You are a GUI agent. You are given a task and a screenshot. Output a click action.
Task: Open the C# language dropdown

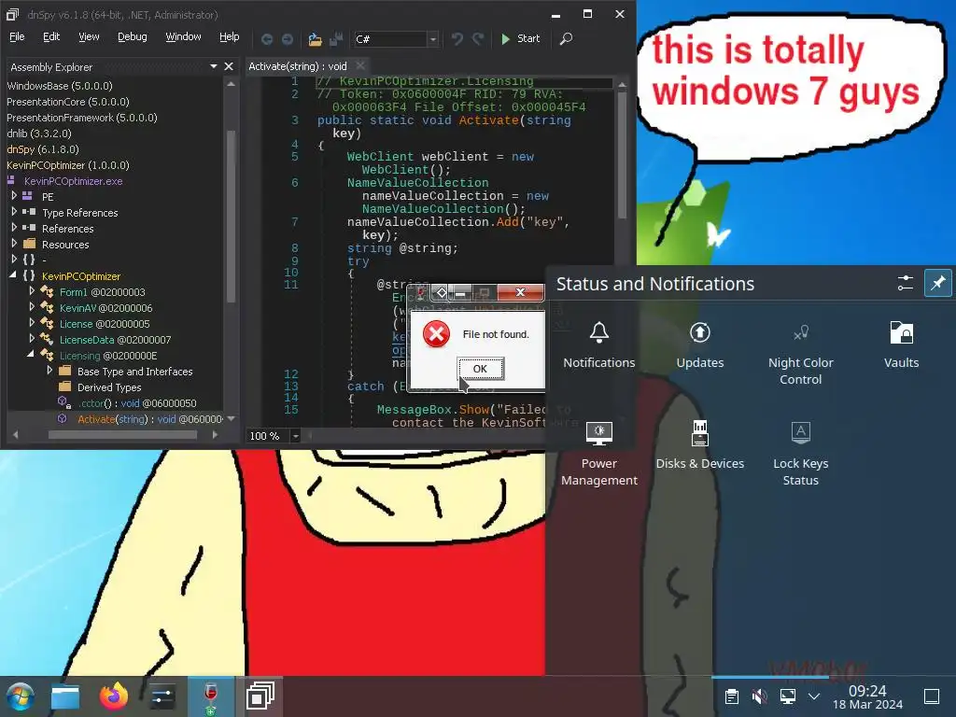[x=433, y=39]
